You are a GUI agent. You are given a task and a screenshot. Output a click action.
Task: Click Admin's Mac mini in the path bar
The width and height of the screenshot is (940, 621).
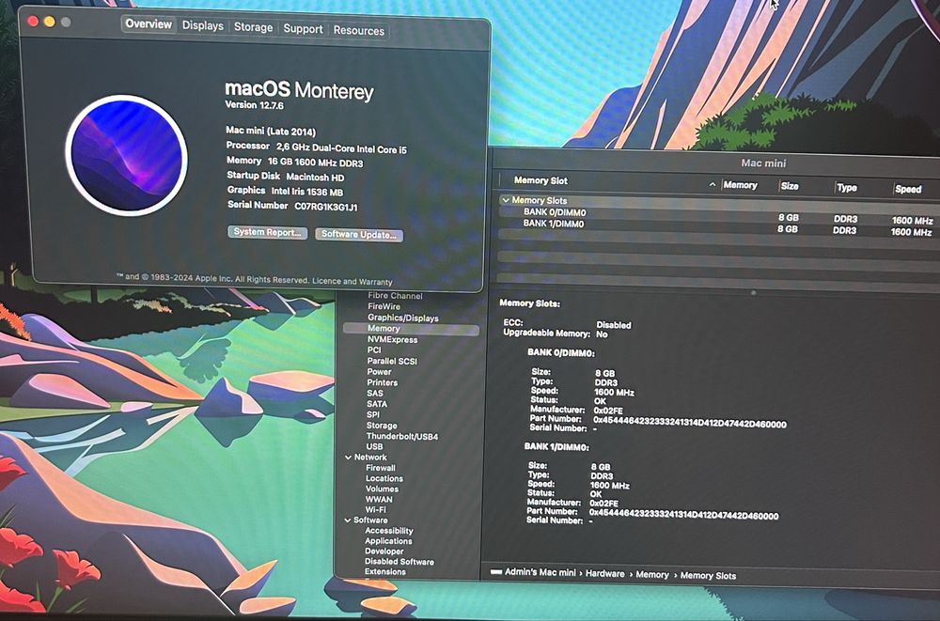(x=540, y=572)
